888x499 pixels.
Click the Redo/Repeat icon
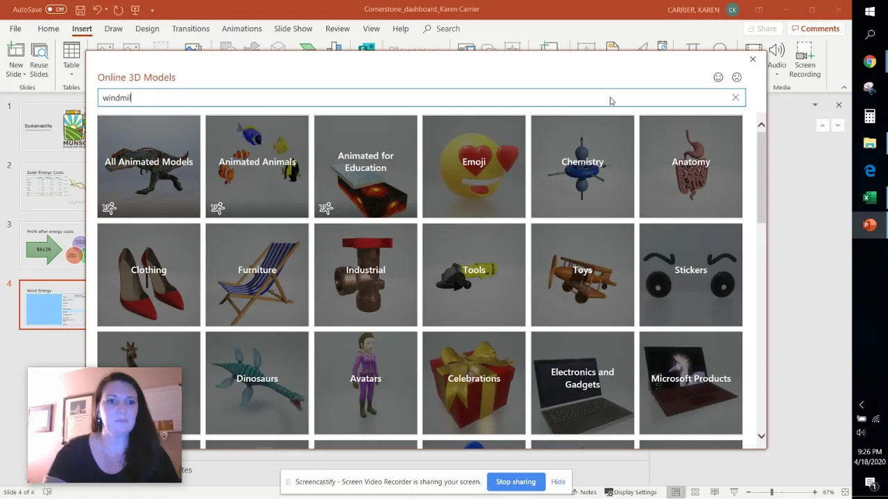pos(118,10)
